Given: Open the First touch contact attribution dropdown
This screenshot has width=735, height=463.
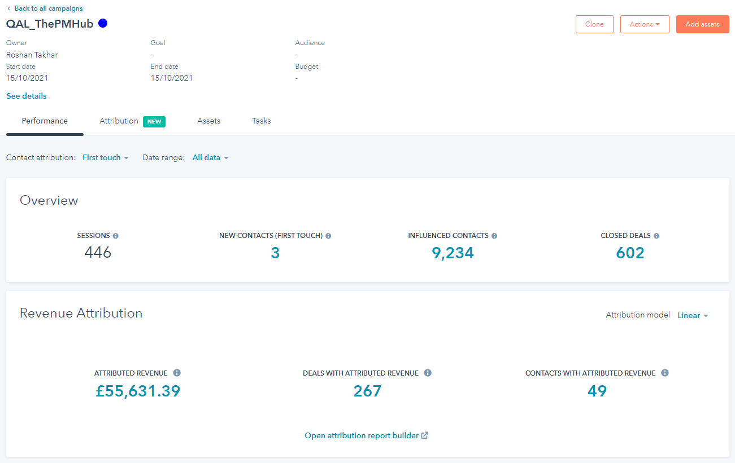Looking at the screenshot, I should [106, 158].
